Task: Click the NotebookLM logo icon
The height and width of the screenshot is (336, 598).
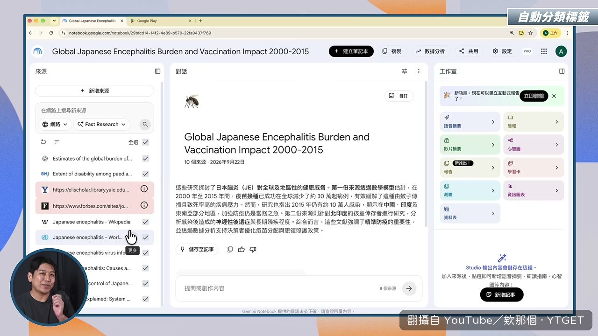Action: click(37, 51)
